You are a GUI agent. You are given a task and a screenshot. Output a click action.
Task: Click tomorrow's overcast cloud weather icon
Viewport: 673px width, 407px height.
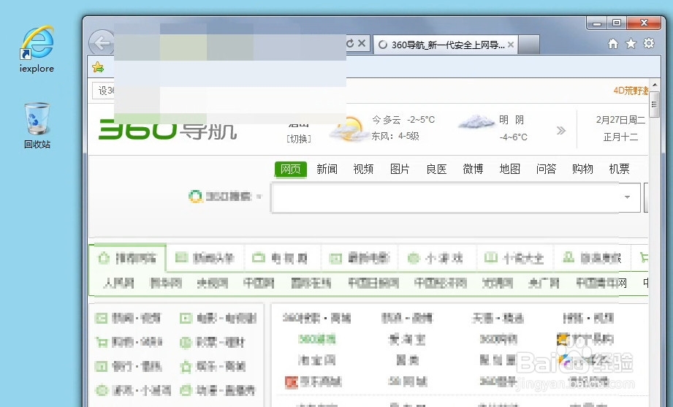(476, 122)
